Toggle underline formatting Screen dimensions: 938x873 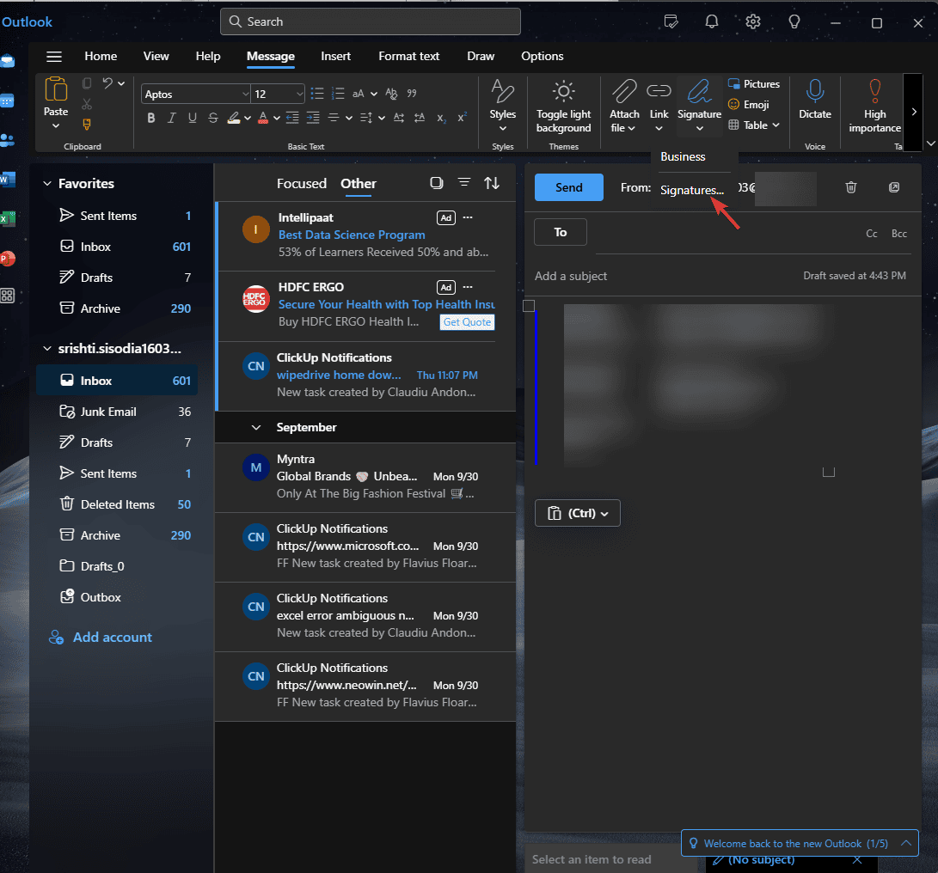coord(192,118)
